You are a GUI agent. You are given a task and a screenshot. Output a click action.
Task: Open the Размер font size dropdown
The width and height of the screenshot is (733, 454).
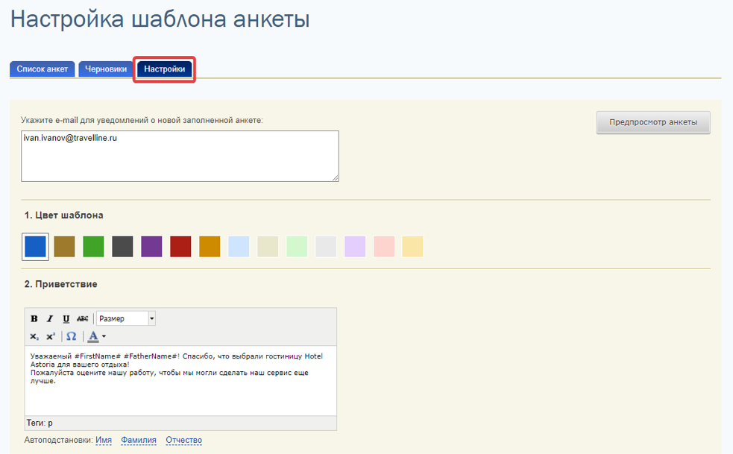tap(126, 318)
